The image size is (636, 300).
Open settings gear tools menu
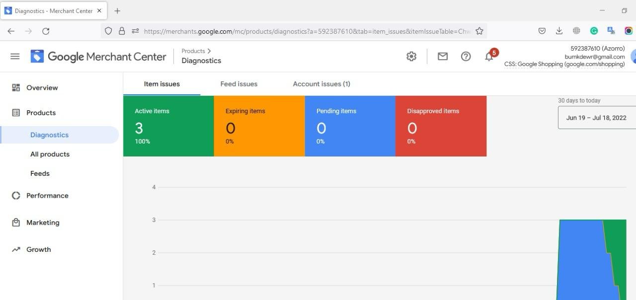coord(411,57)
